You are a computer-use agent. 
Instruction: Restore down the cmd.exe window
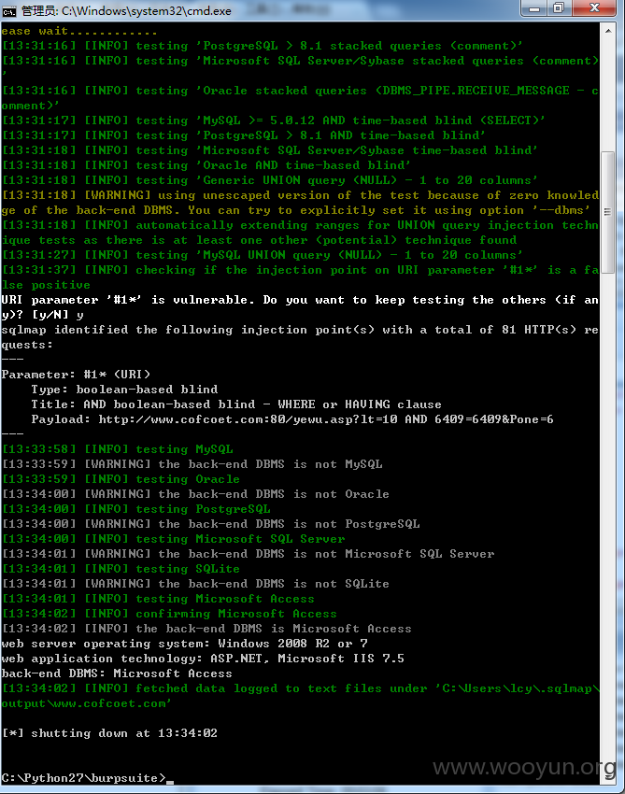click(x=559, y=8)
